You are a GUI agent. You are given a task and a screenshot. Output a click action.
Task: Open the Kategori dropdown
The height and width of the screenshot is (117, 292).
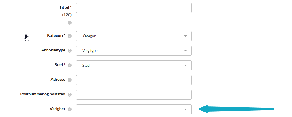pyautogui.click(x=134, y=36)
